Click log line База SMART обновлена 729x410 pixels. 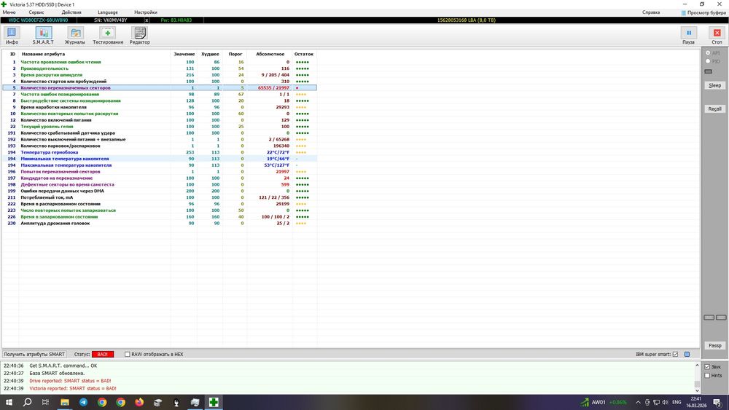click(x=57, y=374)
